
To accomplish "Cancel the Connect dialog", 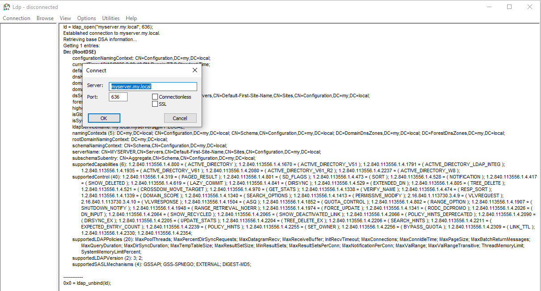I will pyautogui.click(x=180, y=118).
